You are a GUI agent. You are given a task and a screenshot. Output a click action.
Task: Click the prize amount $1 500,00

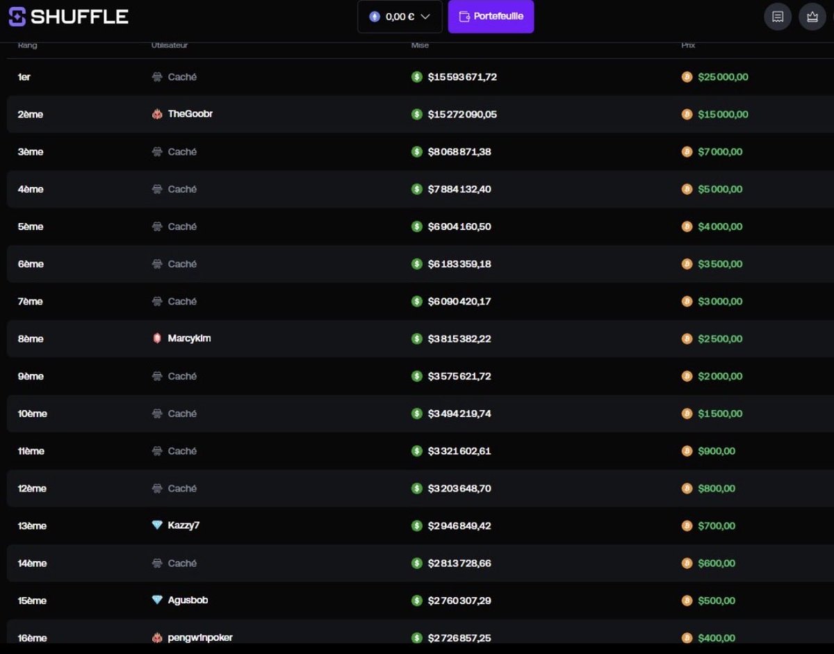pyautogui.click(x=720, y=414)
